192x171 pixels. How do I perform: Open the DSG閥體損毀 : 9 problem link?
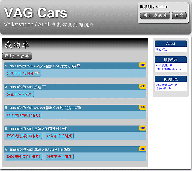(166, 85)
